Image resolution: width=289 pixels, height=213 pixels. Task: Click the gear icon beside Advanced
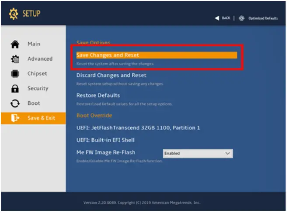pos(15,59)
